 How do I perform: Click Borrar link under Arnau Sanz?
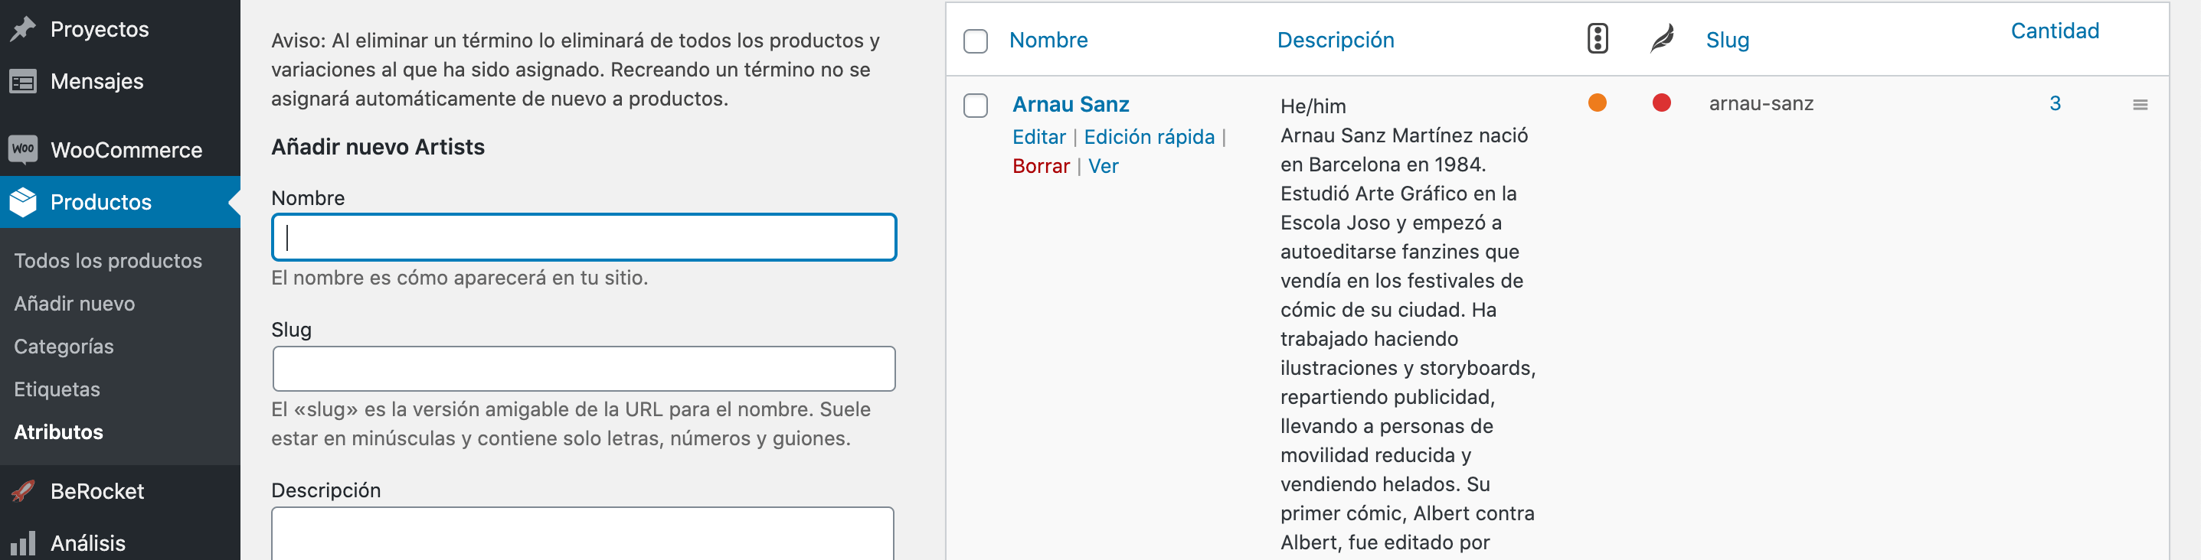[x=1040, y=165]
